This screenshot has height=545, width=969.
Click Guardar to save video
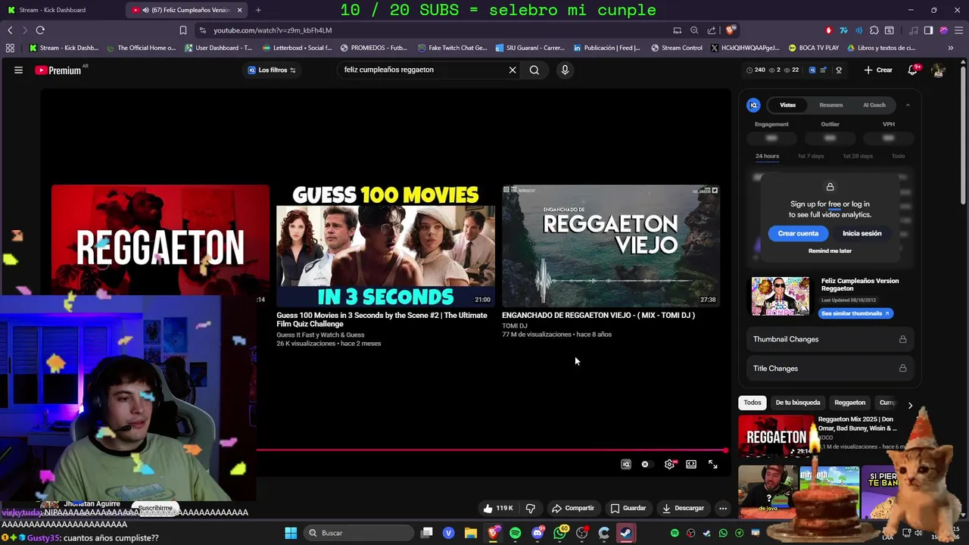click(x=628, y=508)
